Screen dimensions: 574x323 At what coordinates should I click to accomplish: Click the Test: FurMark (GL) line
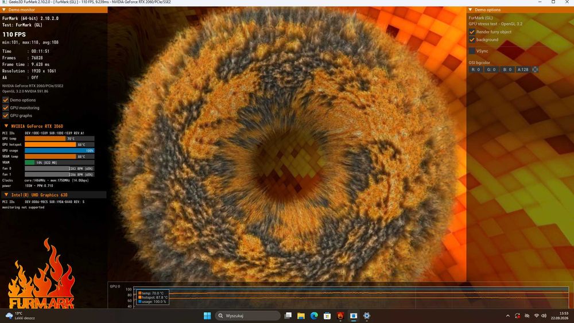22,25
